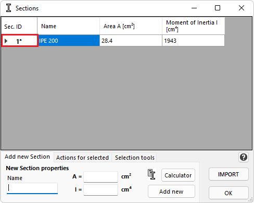Viewport: 254px width, 203px height.
Task: Click the area A input field
Action: [x=100, y=177]
